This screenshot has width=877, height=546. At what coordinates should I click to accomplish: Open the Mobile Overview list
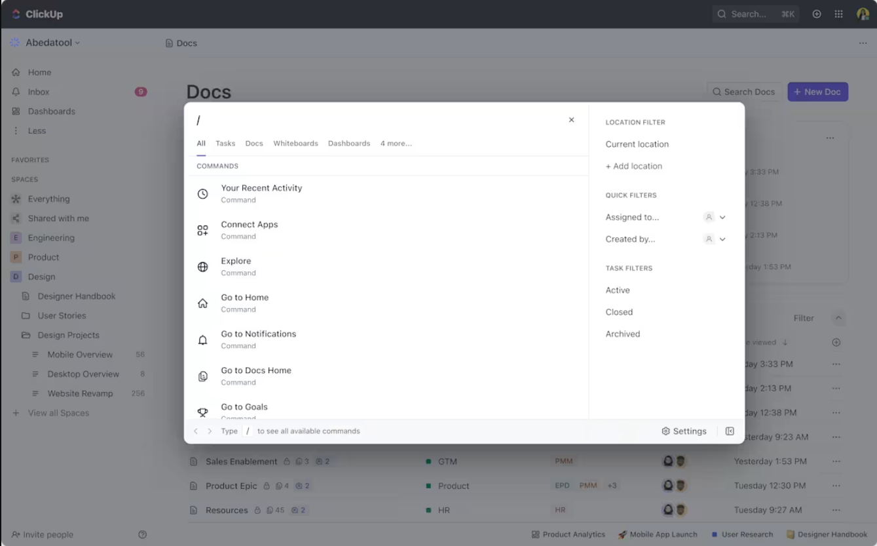80,355
